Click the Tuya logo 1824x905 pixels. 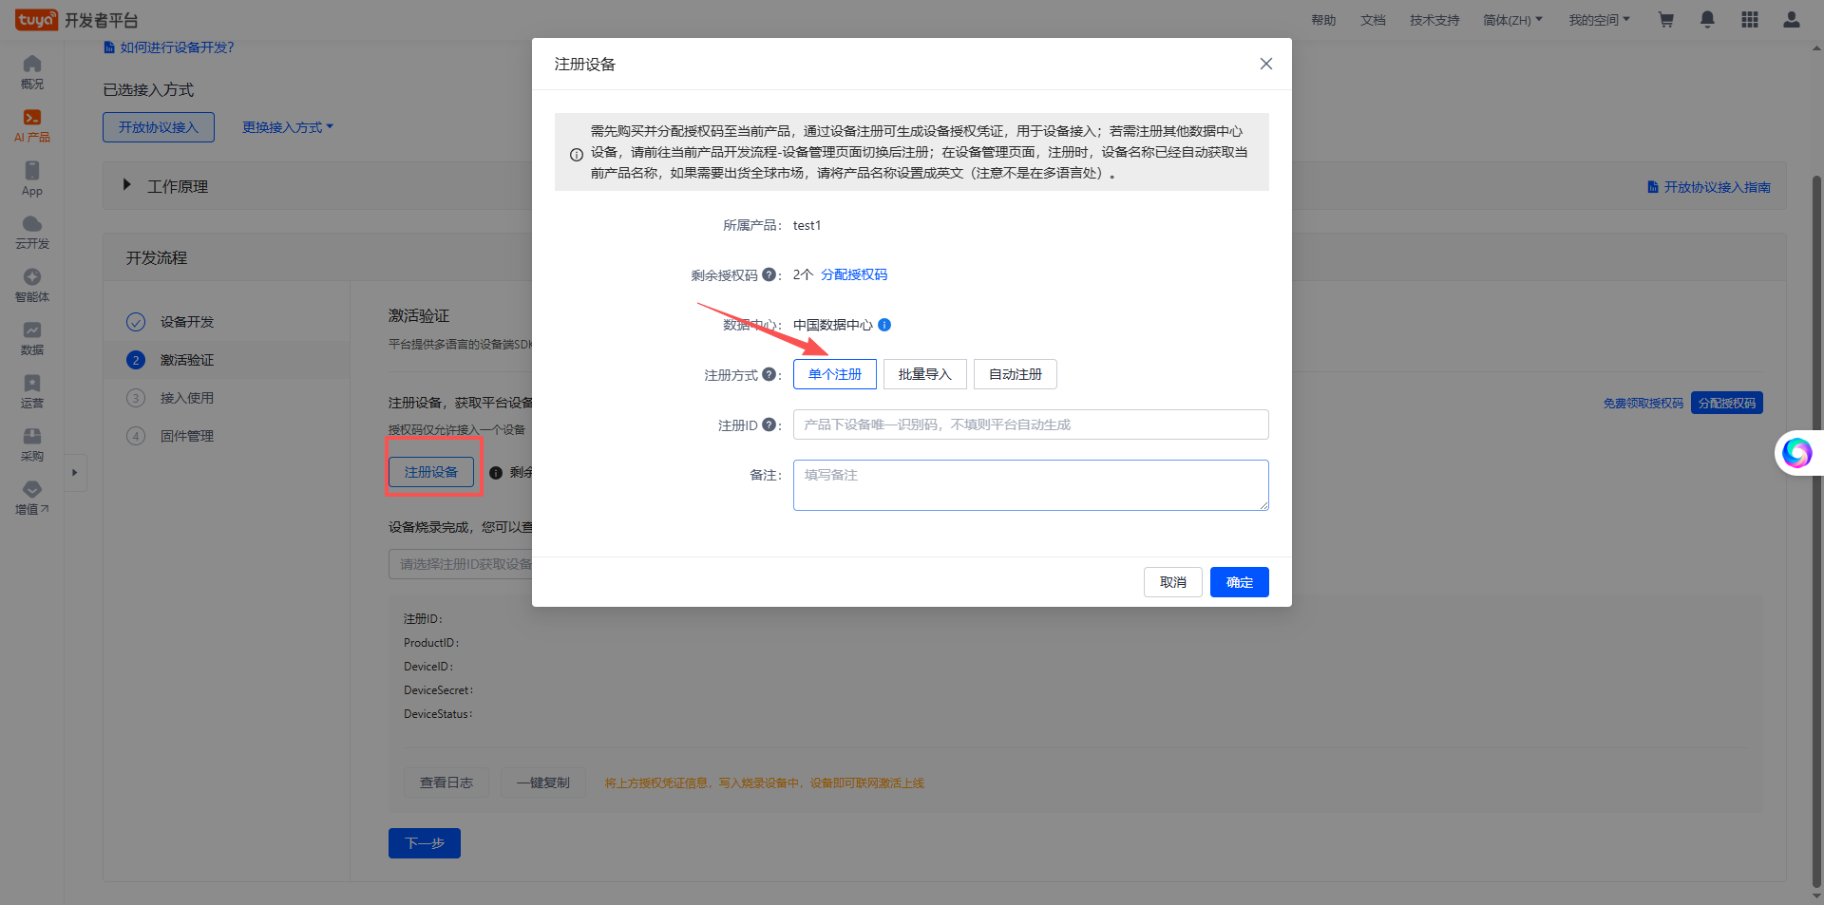coord(36,20)
